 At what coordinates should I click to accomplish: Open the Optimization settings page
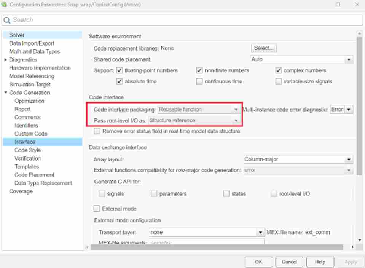[x=29, y=101]
